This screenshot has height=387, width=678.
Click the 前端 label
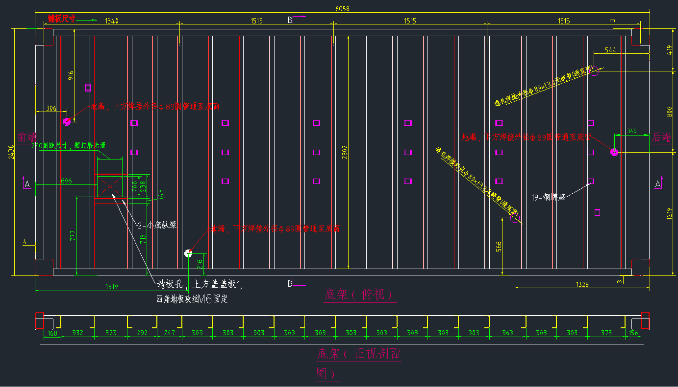(x=27, y=137)
